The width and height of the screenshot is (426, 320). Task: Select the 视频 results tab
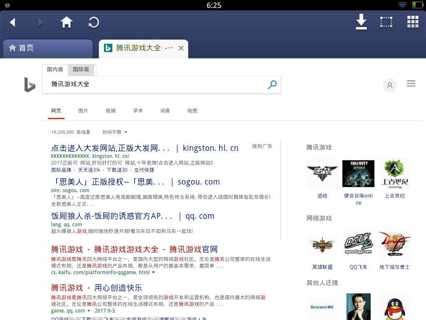[111, 111]
